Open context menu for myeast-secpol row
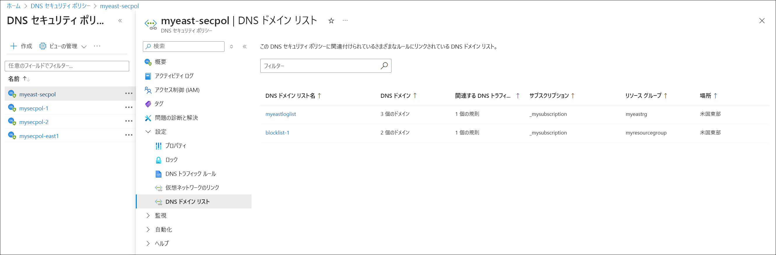 pos(129,93)
